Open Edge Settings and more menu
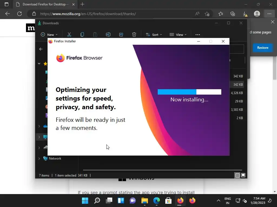The height and width of the screenshot is (207, 277). click(x=269, y=14)
